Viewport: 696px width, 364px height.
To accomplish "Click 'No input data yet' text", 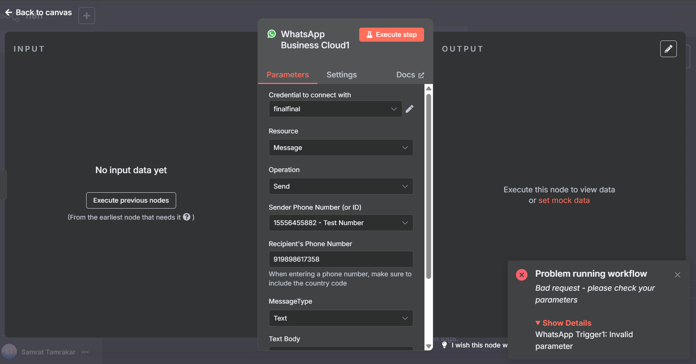I will (131, 170).
